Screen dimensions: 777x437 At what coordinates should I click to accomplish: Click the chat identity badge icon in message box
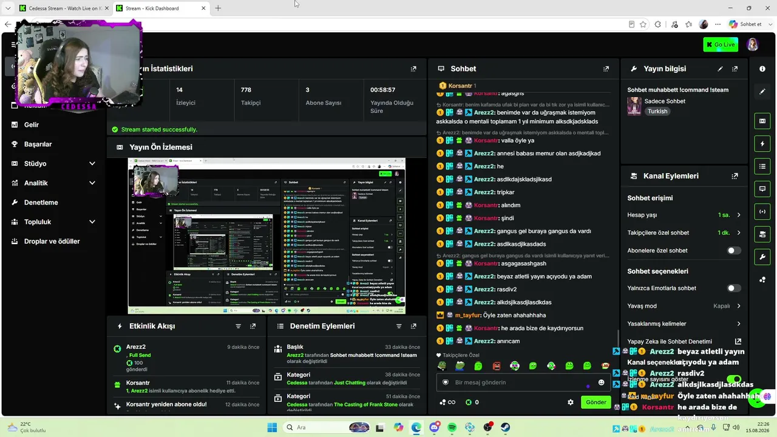446,382
